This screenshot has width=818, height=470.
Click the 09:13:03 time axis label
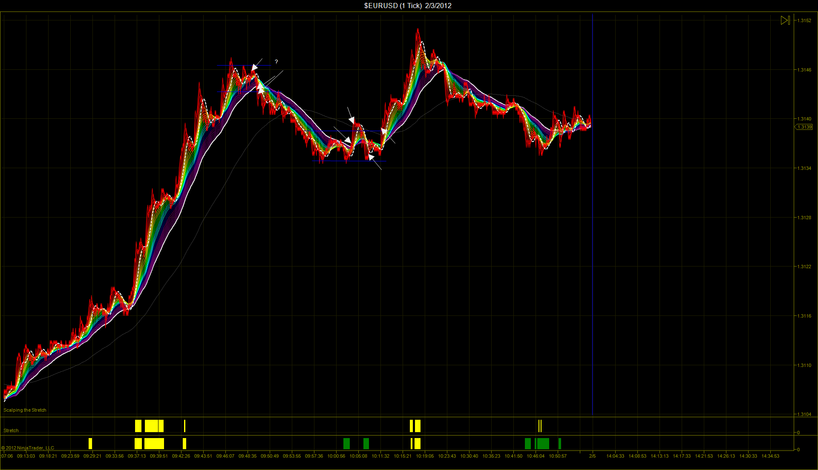point(26,456)
